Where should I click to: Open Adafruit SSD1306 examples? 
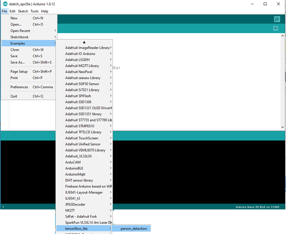(x=84, y=102)
